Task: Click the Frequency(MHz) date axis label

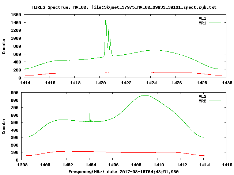Action: (124, 172)
